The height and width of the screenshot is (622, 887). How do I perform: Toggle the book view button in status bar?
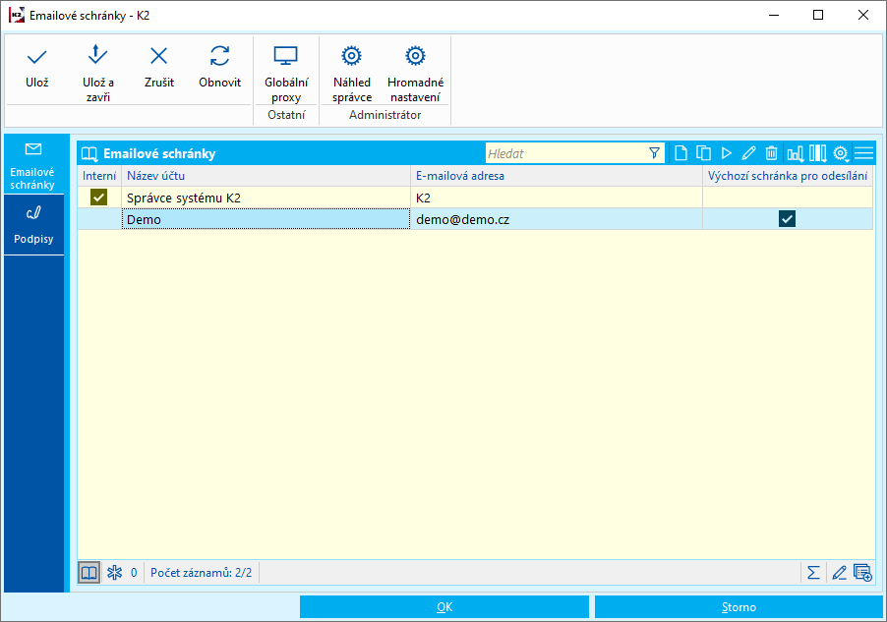coord(89,573)
